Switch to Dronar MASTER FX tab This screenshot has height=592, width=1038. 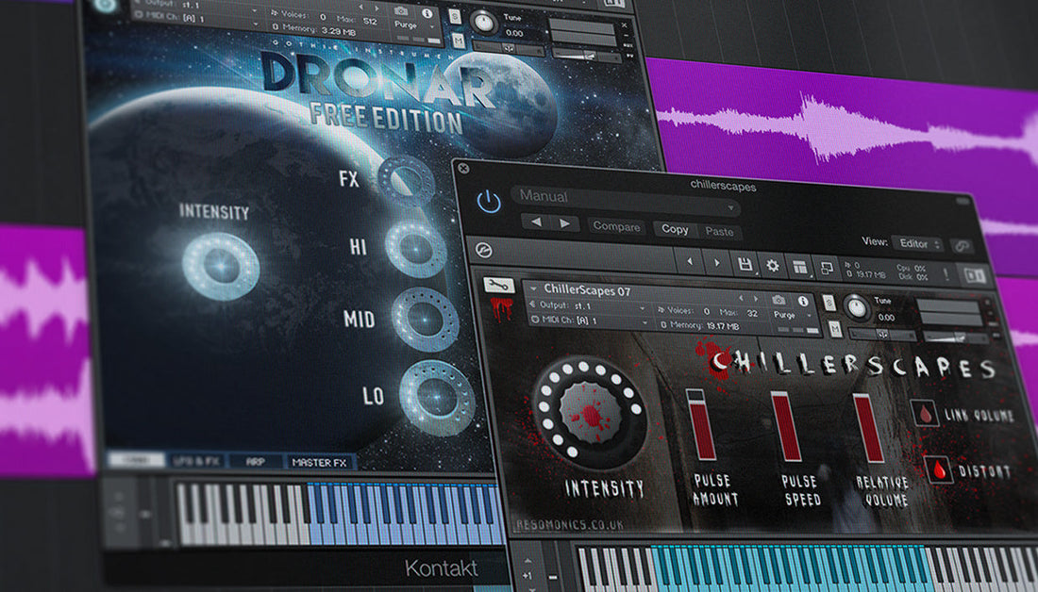tap(320, 462)
